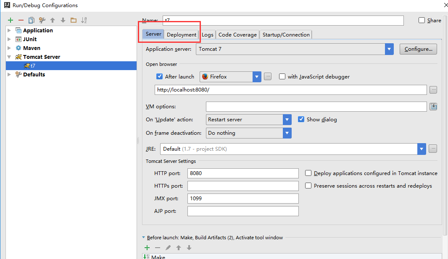Image resolution: width=448 pixels, height=259 pixels.
Task: Switch to the Server tab
Action: (x=153, y=34)
